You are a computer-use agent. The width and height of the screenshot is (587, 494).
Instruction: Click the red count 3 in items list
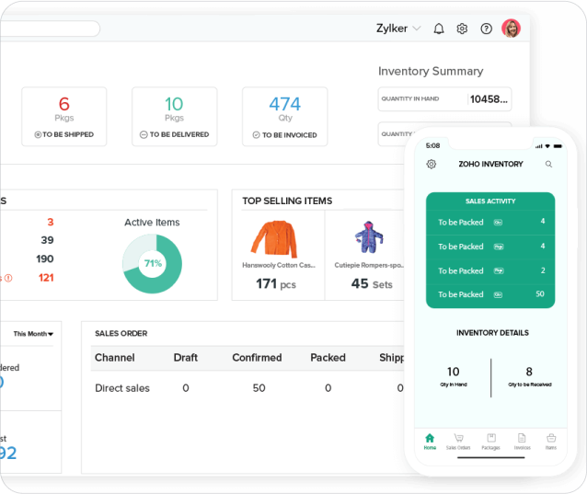click(x=51, y=223)
